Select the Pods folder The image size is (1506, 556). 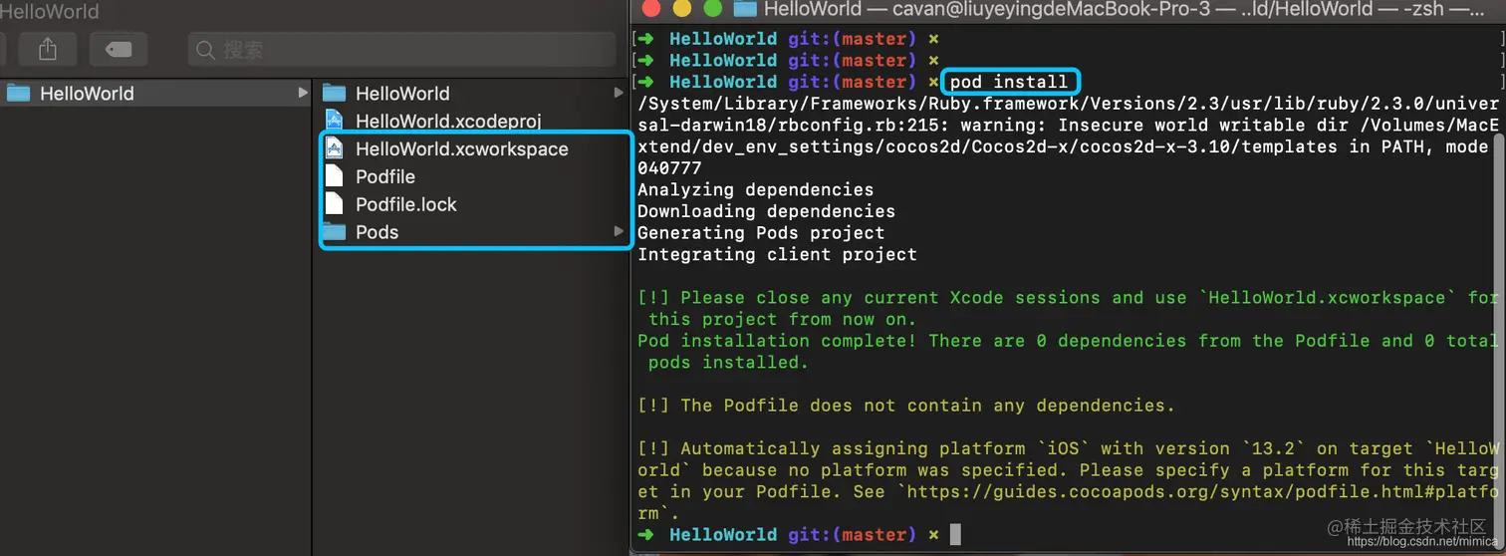tap(474, 232)
